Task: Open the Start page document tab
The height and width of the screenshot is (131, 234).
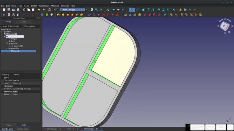Action: pyautogui.click(x=52, y=129)
